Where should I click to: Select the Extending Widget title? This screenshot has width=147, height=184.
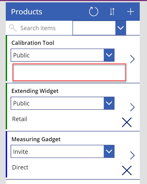click(35, 91)
